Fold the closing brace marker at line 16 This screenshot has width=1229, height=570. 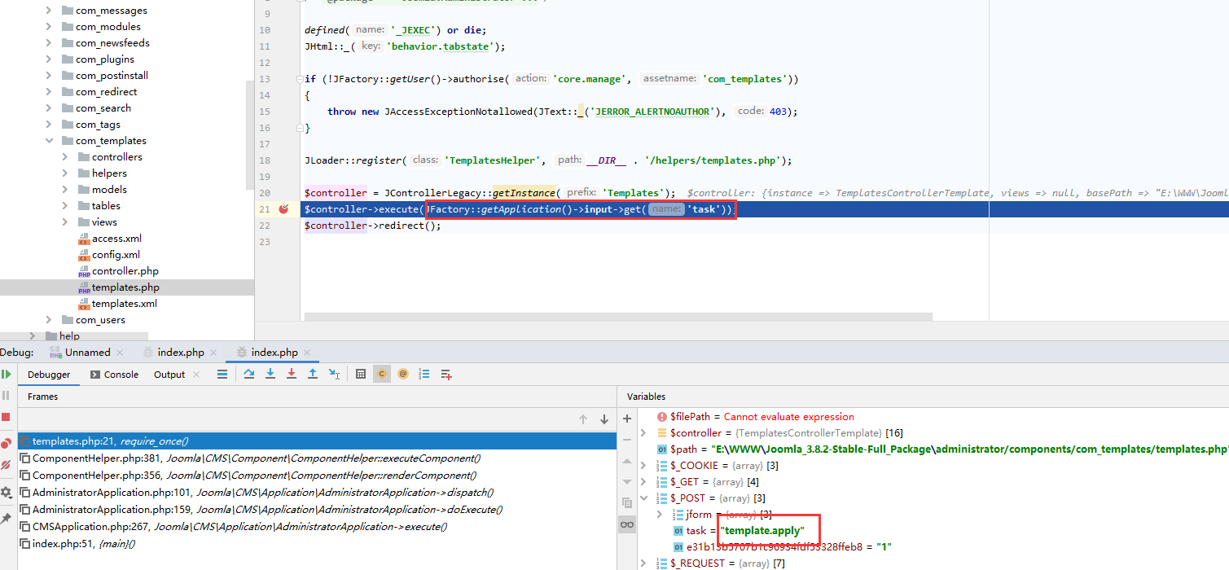tap(300, 128)
